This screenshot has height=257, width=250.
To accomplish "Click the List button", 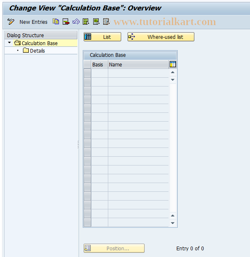I will (102, 37).
